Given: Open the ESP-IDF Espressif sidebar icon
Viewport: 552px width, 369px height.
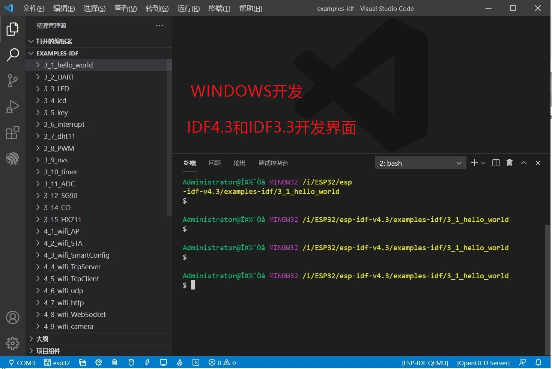Looking at the screenshot, I should click(13, 159).
